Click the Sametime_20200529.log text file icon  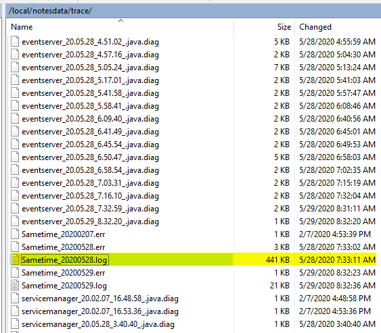[15, 286]
